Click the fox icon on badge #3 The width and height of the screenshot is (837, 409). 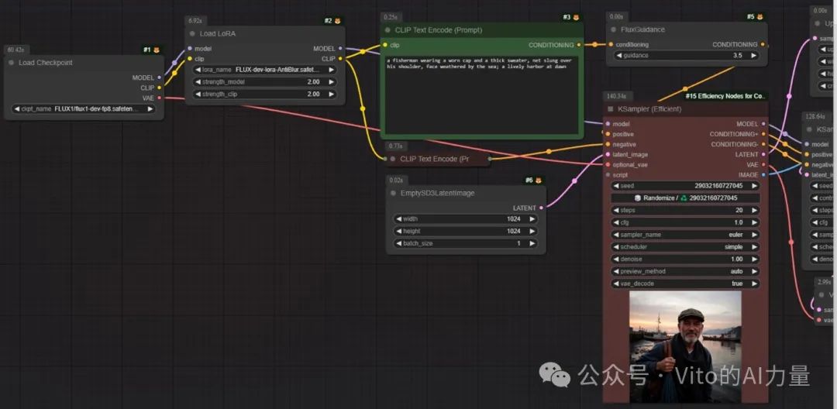tap(576, 18)
